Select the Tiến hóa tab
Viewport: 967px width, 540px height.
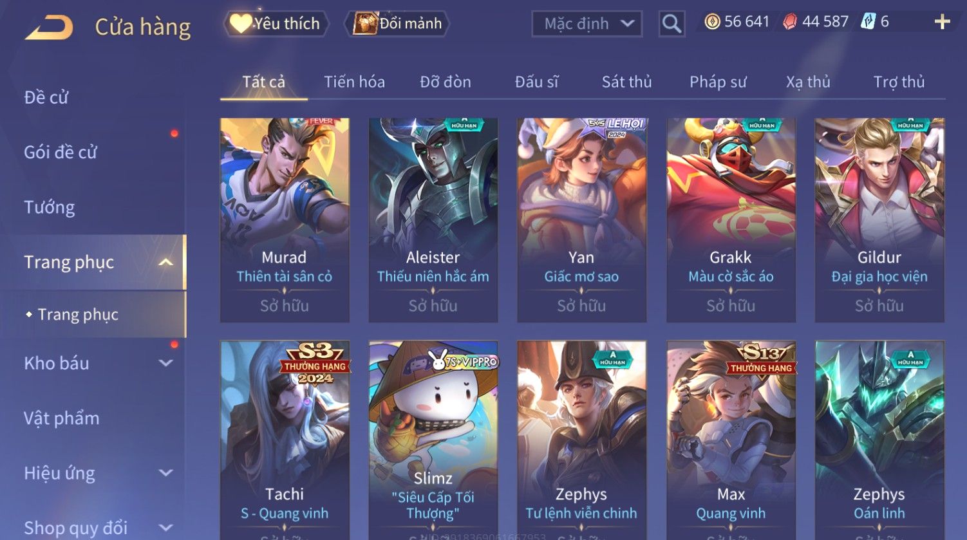tap(354, 82)
